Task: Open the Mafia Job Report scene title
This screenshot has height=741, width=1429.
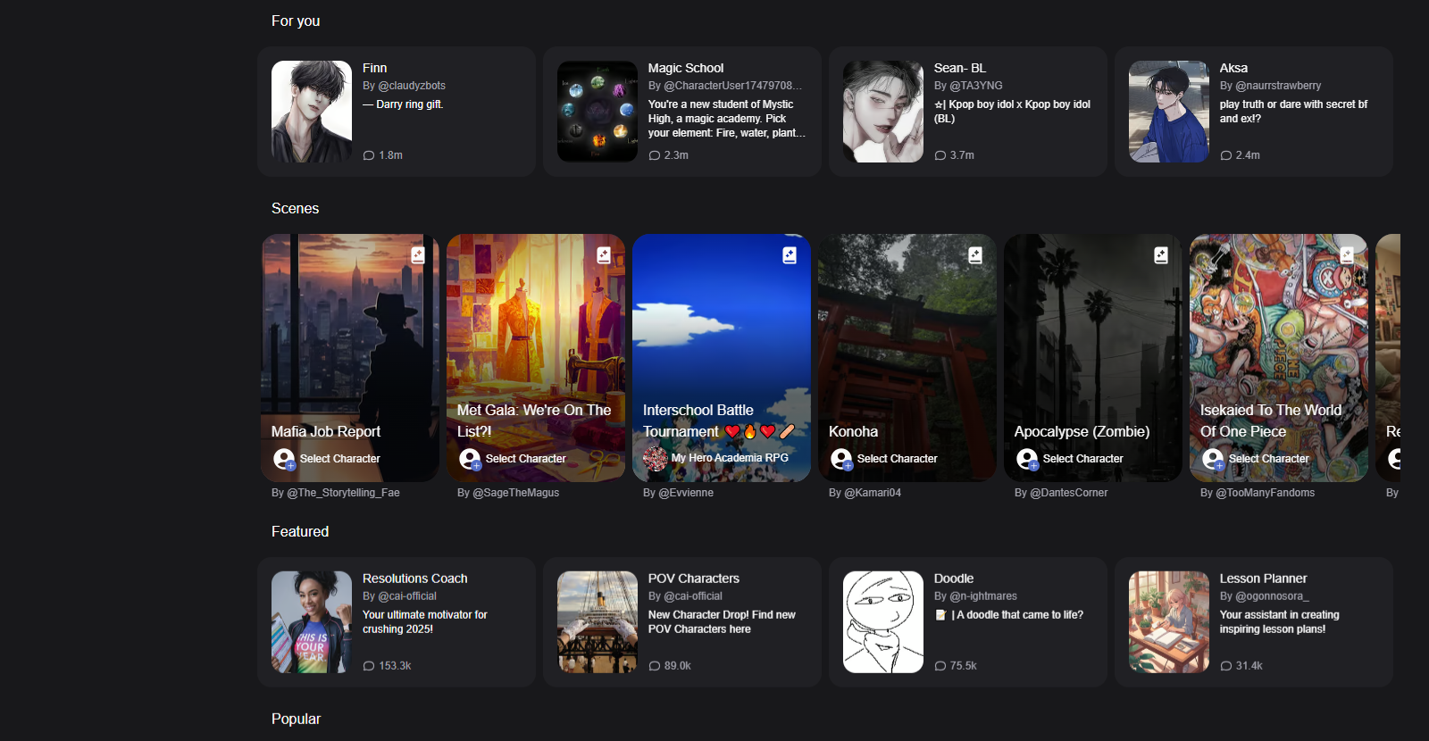Action: coord(326,431)
